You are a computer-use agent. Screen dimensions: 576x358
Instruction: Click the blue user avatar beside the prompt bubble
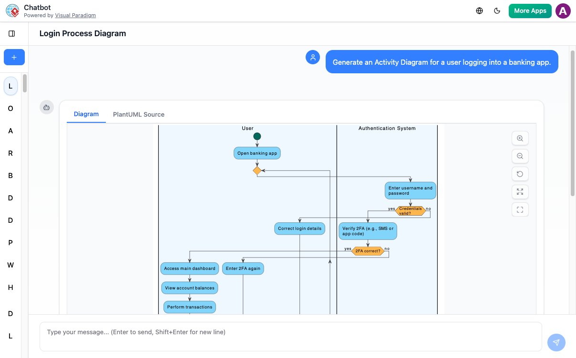click(x=312, y=57)
